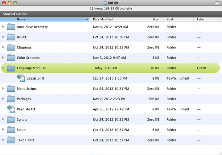
Task: Toggle toolbar with the pill button
Action: (217, 3)
